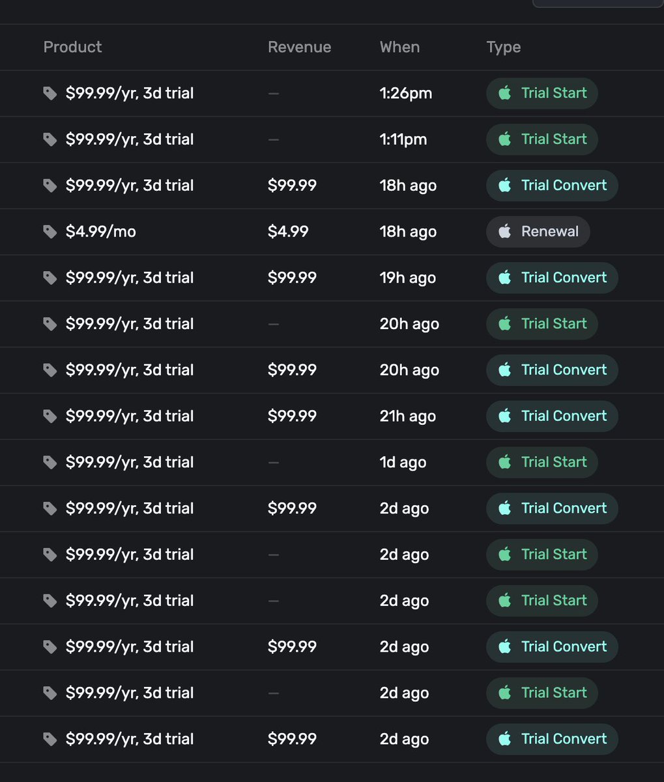Viewport: 664px width, 782px height.
Task: Open the Trial Start badge at 1:26pm
Action: click(541, 93)
